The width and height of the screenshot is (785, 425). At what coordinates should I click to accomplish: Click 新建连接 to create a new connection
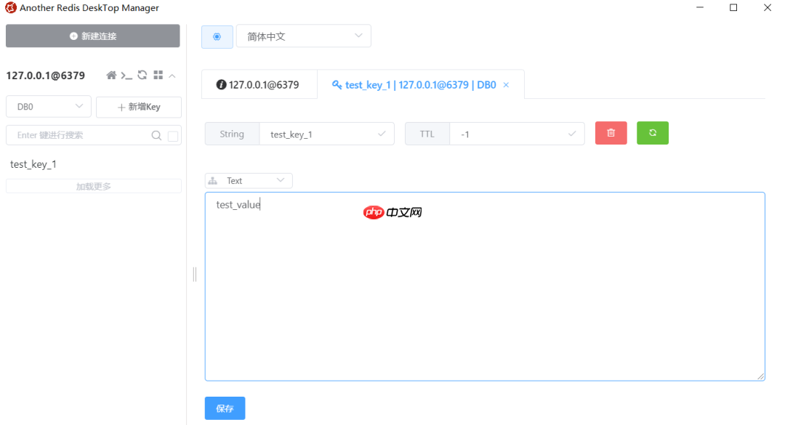[x=92, y=36]
